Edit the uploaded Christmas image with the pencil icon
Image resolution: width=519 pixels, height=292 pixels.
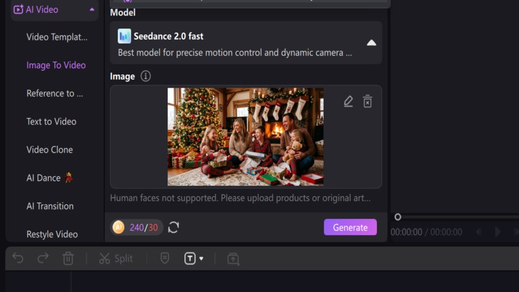[348, 101]
